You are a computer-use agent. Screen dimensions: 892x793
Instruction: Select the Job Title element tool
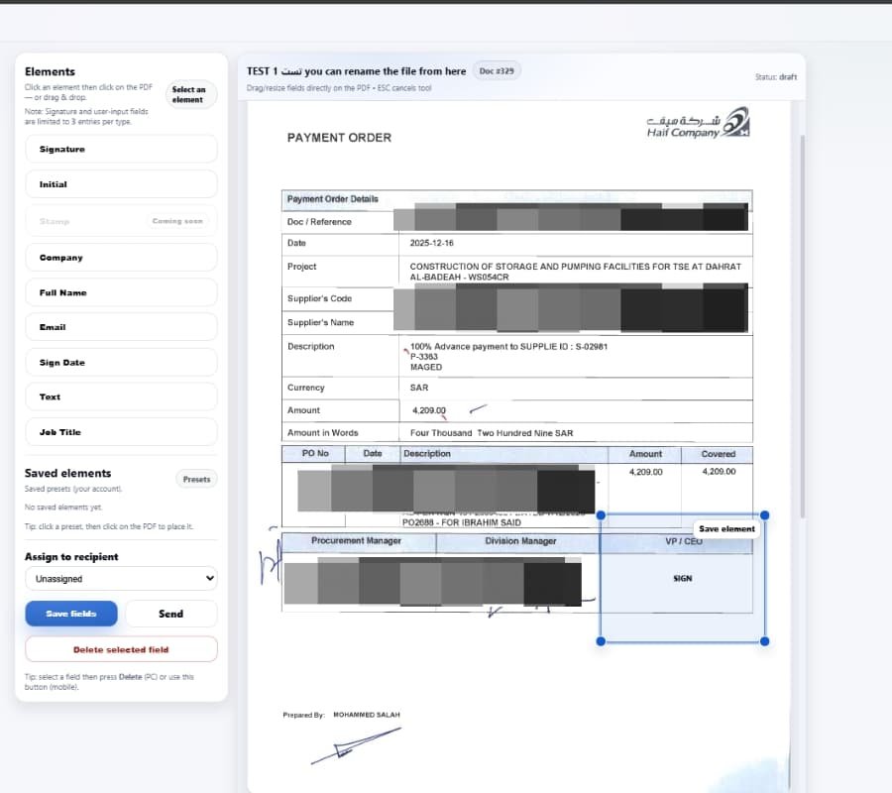click(x=121, y=431)
